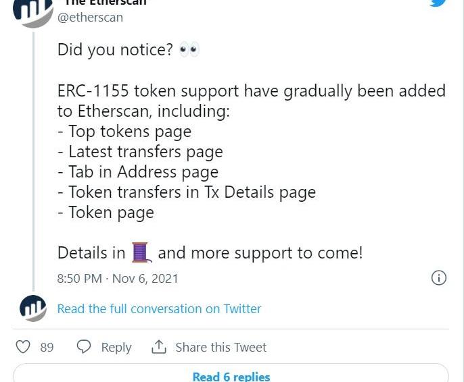This screenshot has width=464, height=382.
Task: Open the Etherscan profile avatar
Action: pyautogui.click(x=32, y=10)
